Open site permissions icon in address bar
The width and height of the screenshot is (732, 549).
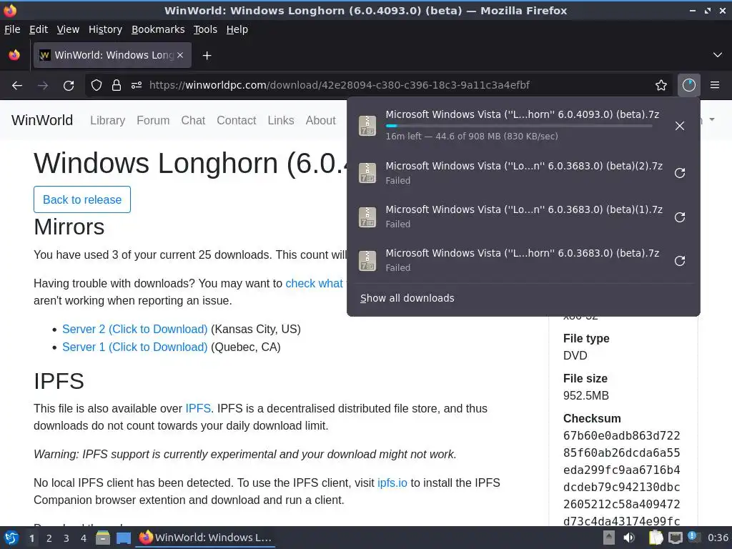[137, 85]
